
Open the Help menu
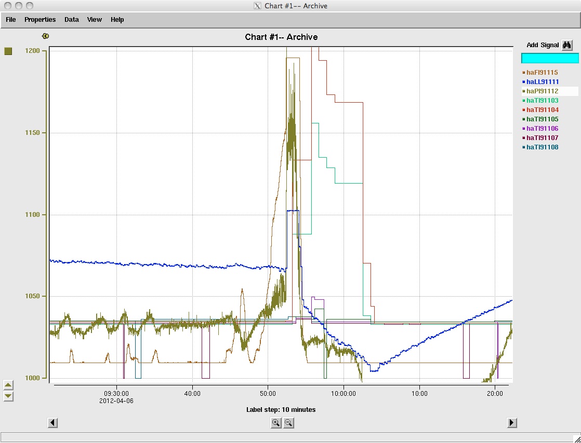(117, 20)
